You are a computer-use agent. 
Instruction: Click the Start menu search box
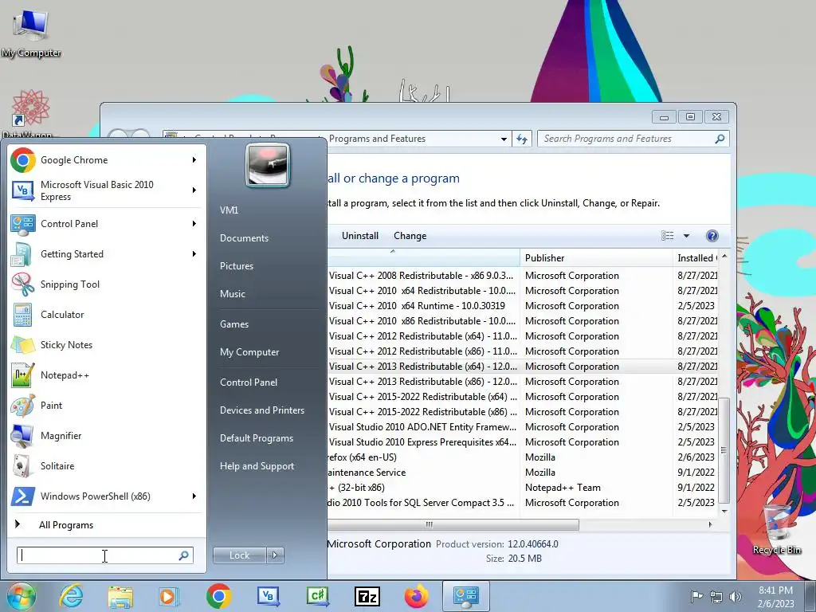(104, 555)
